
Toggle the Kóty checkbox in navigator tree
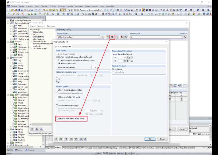(x=13, y=26)
